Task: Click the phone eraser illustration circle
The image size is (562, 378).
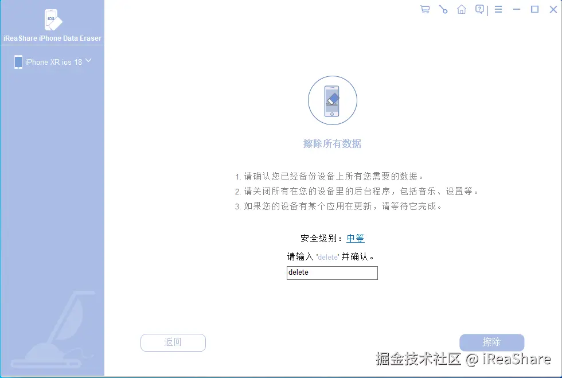Action: (333, 100)
